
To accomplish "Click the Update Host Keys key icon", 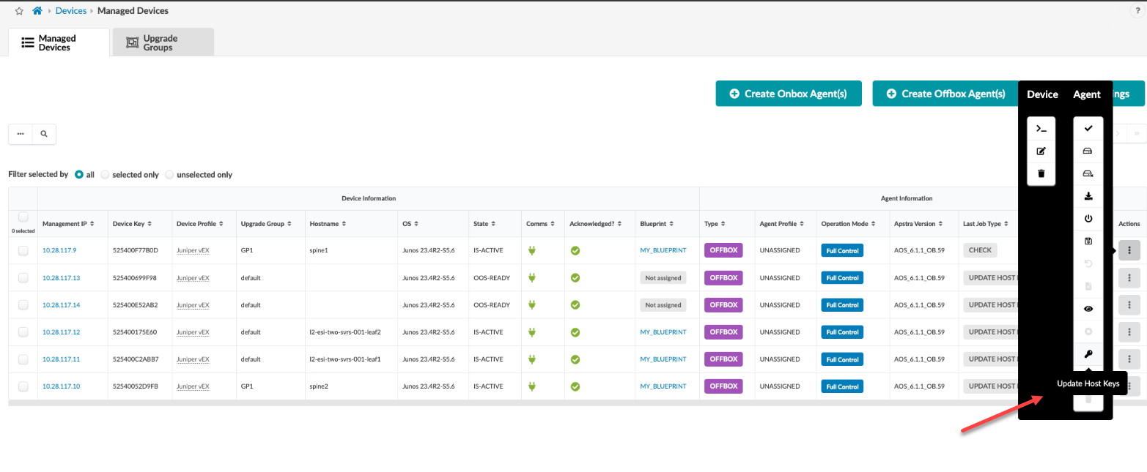I will point(1088,354).
